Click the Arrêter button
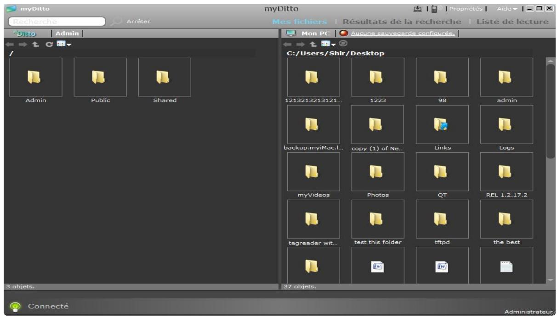Screen dimensions: 557x318 138,22
